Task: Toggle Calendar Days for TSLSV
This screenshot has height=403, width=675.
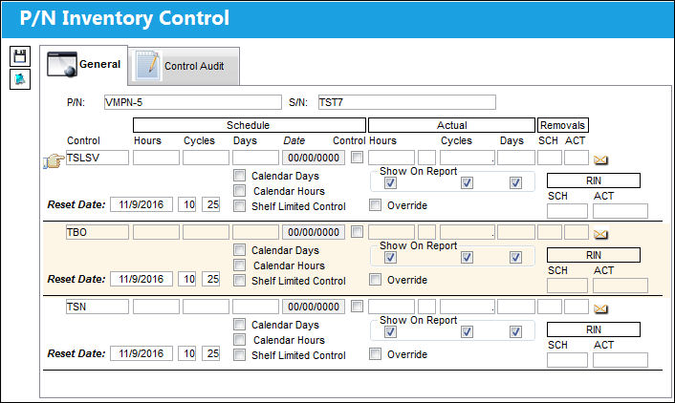Action: pos(239,176)
